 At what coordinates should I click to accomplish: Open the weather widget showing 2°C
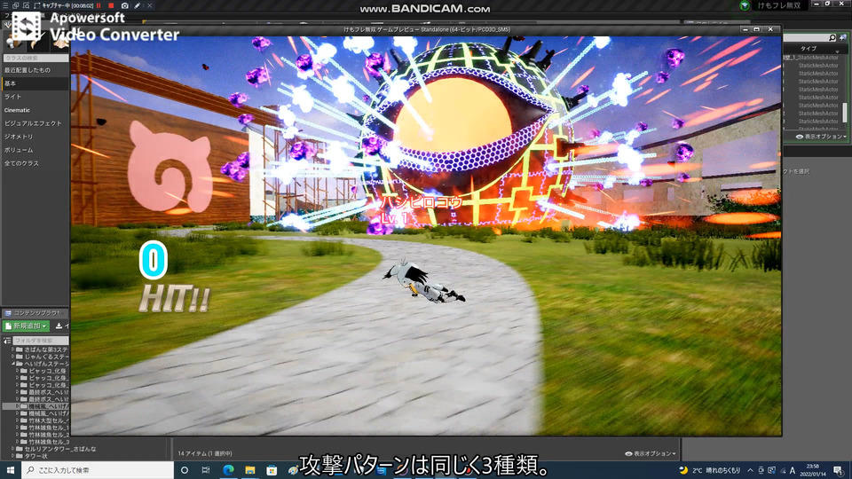[710, 470]
